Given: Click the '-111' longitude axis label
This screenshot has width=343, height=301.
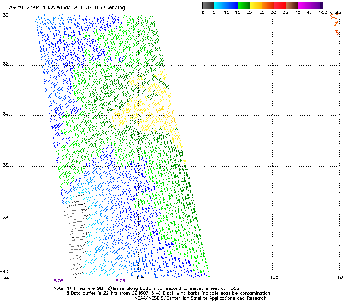Looking at the screenshot, I should (x=205, y=277).
